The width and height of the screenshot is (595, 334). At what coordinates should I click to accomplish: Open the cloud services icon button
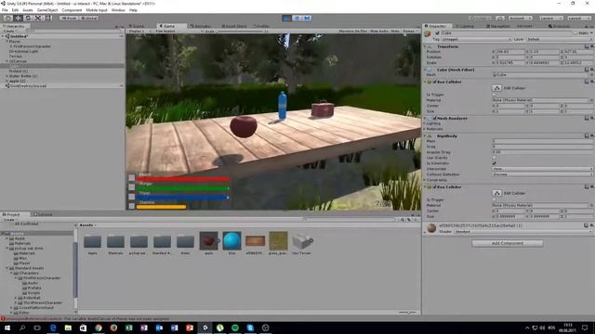pos(500,18)
